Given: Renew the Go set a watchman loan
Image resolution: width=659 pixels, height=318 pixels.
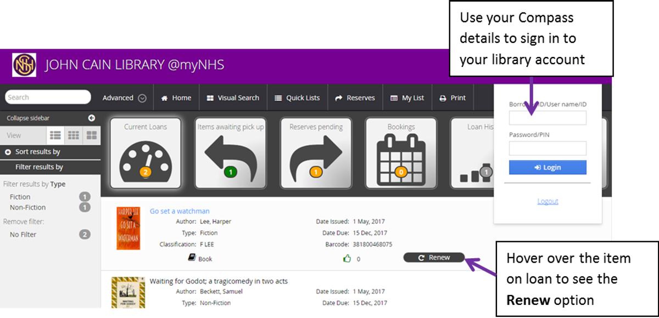Looking at the screenshot, I should 434,258.
